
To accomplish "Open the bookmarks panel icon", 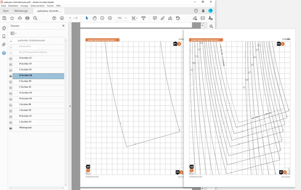I will (4, 37).
